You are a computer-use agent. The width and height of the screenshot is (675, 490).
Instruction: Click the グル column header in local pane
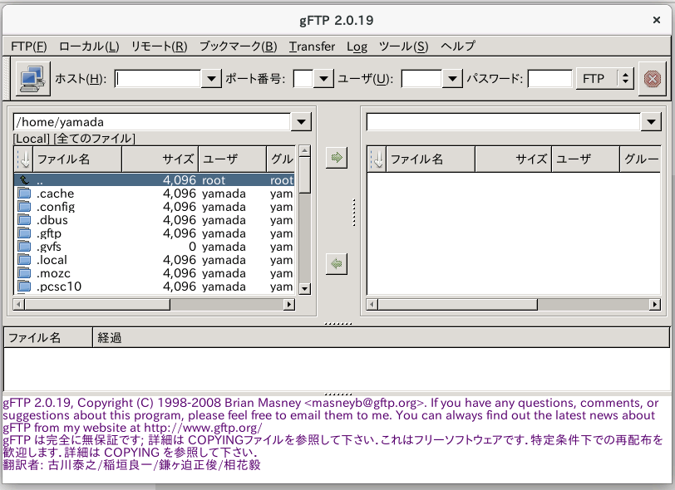[281, 159]
